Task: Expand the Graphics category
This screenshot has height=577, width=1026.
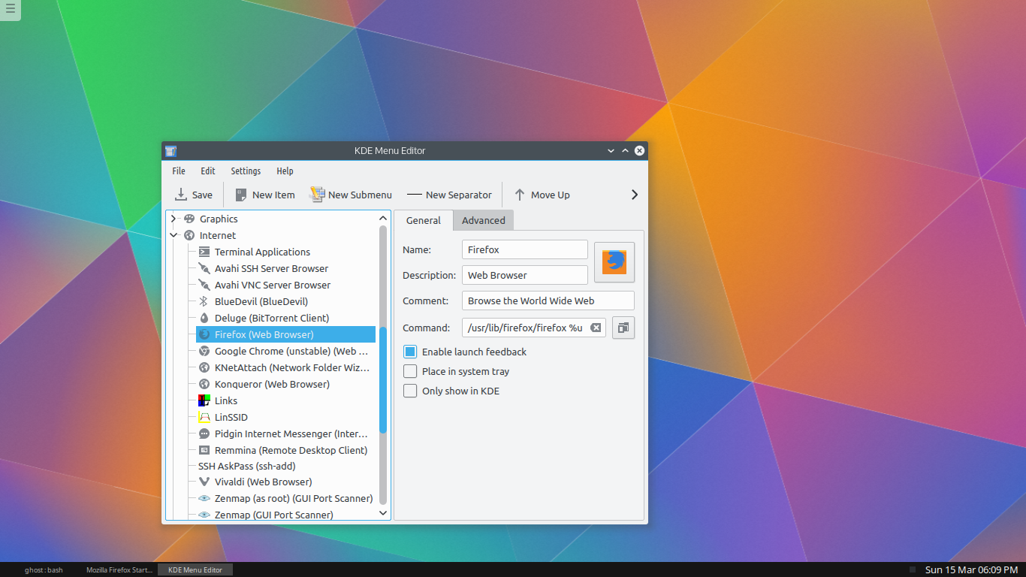Action: pyautogui.click(x=174, y=219)
